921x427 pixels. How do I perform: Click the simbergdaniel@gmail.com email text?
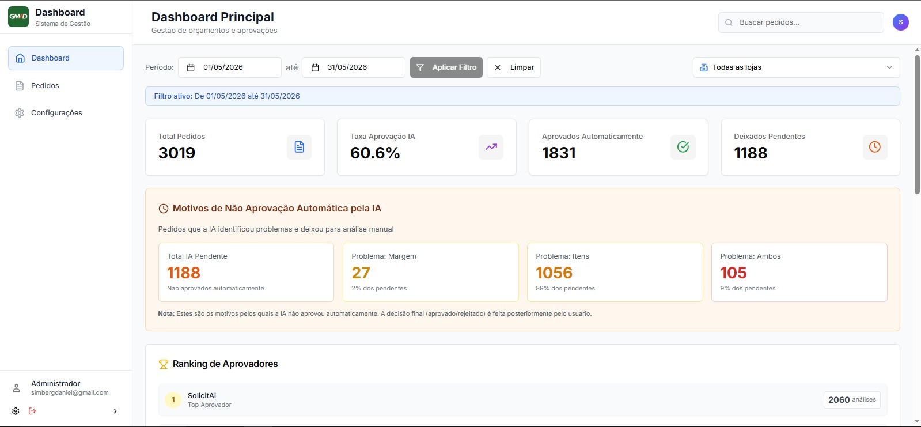pyautogui.click(x=70, y=393)
